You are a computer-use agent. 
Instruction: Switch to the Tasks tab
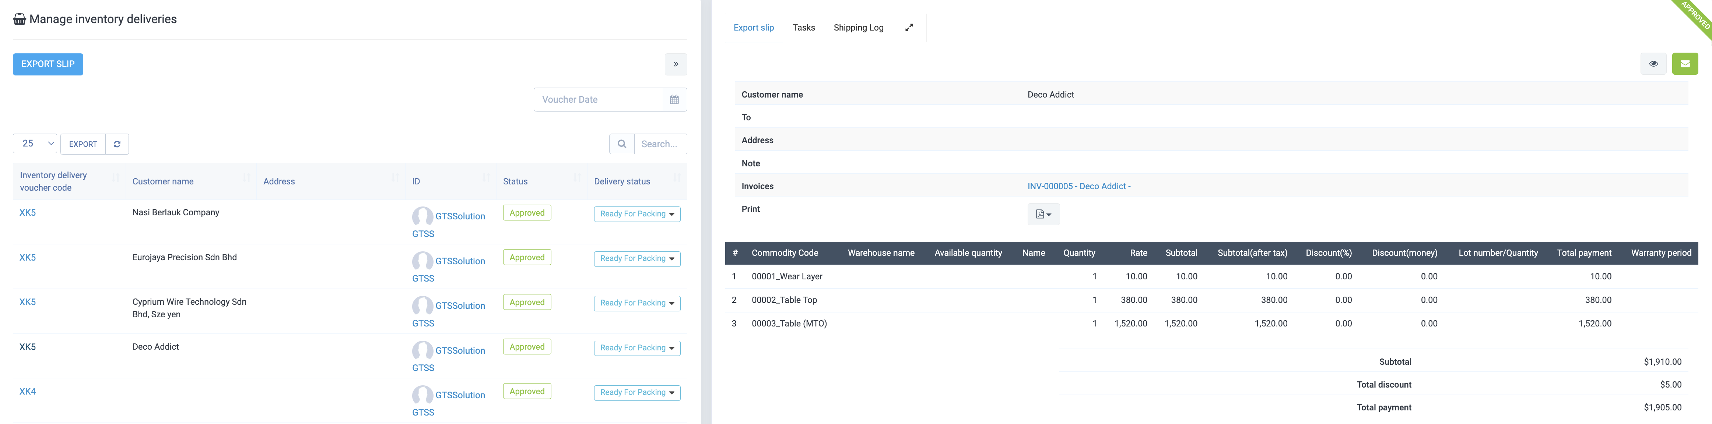[x=803, y=28]
